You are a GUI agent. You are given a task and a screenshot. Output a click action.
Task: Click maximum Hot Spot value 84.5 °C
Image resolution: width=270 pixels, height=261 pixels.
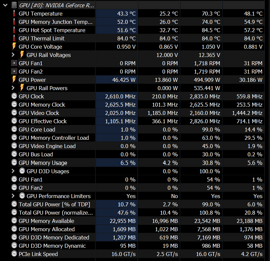[x=211, y=30]
